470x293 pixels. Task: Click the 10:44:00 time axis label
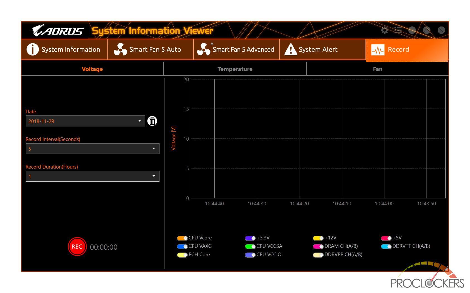pos(384,204)
